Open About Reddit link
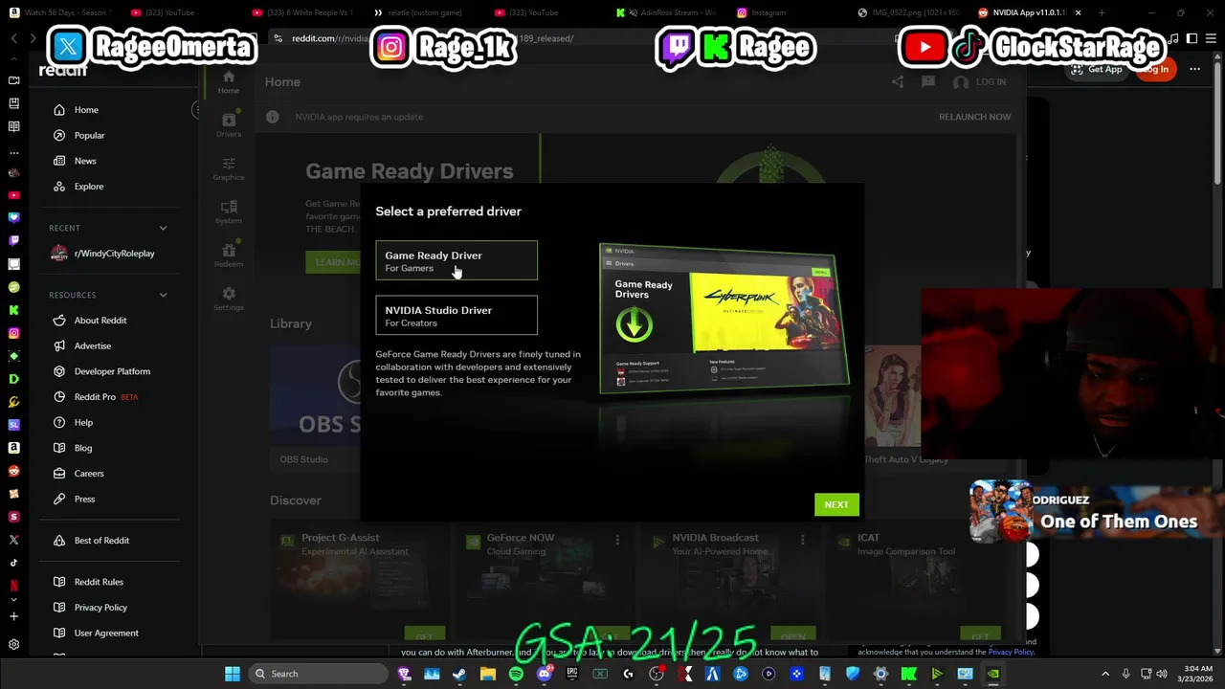The height and width of the screenshot is (689, 1225). coord(100,321)
